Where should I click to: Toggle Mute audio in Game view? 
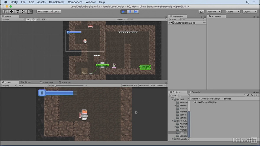pos(144,86)
